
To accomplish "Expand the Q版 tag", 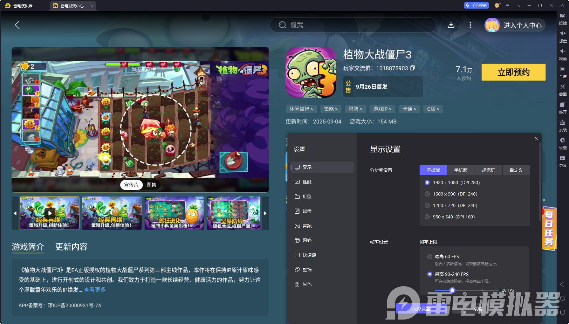I will (433, 109).
